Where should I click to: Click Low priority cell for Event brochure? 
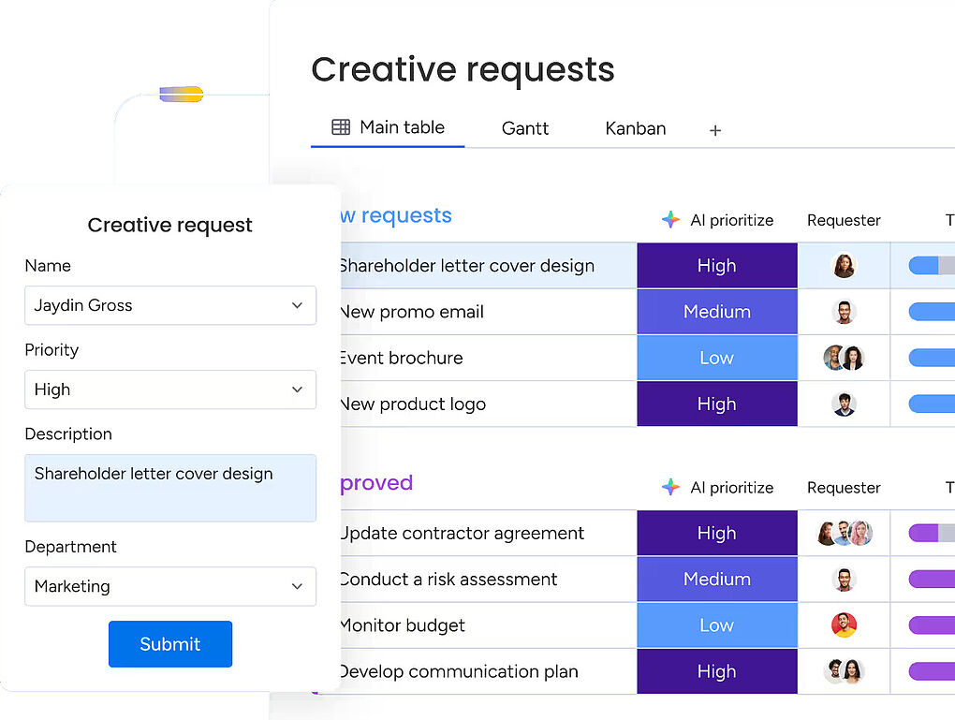click(716, 358)
